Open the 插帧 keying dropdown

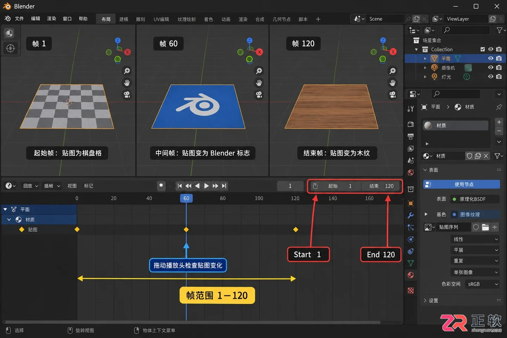tap(52, 186)
